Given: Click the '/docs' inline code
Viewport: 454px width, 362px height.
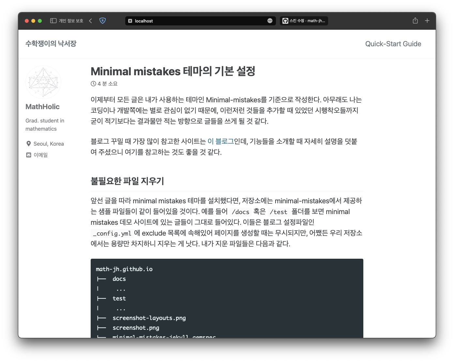Looking at the screenshot, I should point(240,212).
